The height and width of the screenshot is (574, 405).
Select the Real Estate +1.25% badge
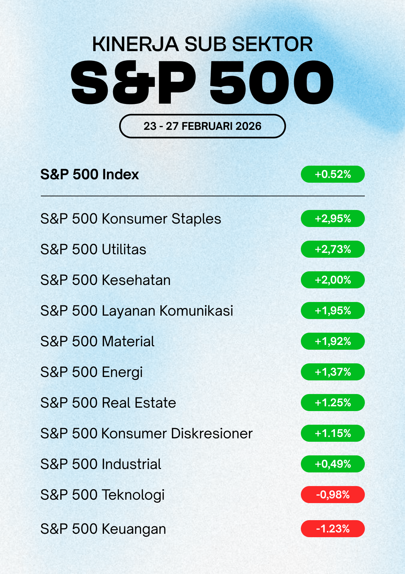[x=333, y=403]
